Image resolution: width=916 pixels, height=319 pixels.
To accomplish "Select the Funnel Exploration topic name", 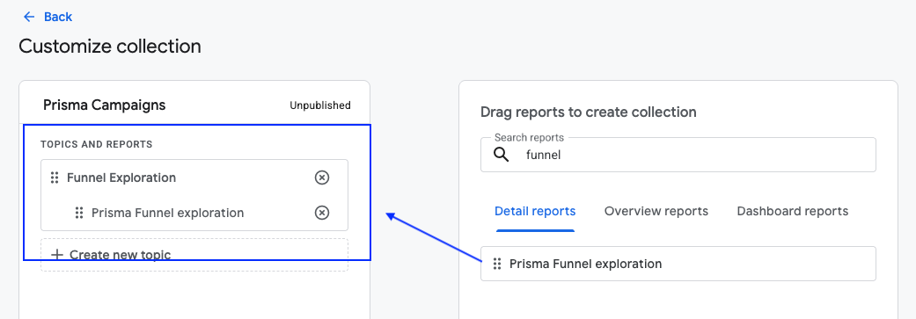I will (121, 178).
